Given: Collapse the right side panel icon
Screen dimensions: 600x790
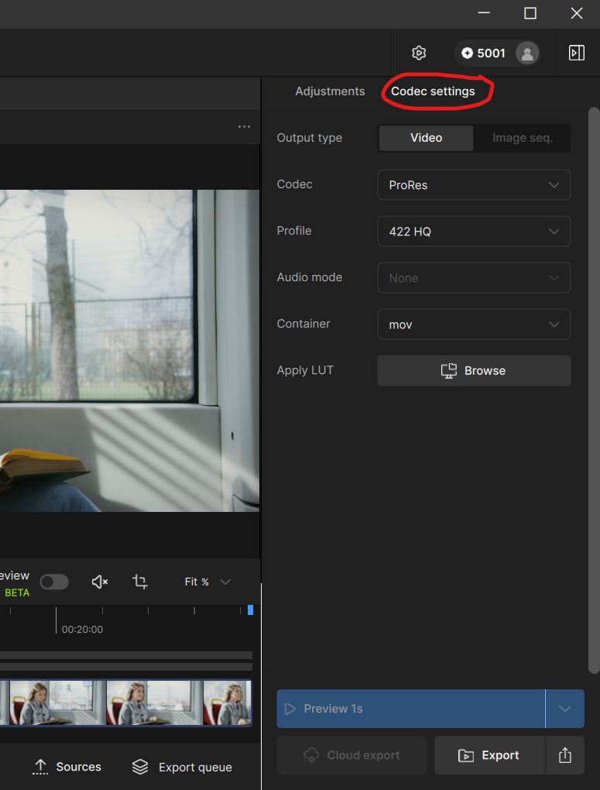Looking at the screenshot, I should 576,53.
